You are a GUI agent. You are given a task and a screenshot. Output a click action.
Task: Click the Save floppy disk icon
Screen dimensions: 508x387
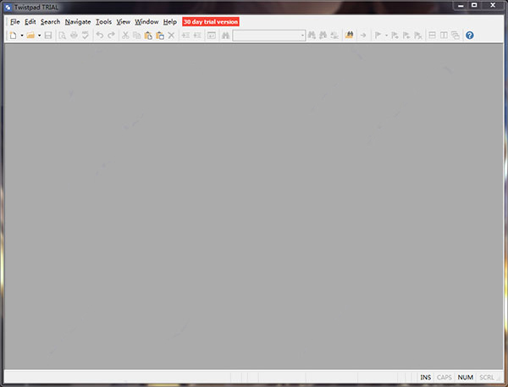[x=48, y=36]
